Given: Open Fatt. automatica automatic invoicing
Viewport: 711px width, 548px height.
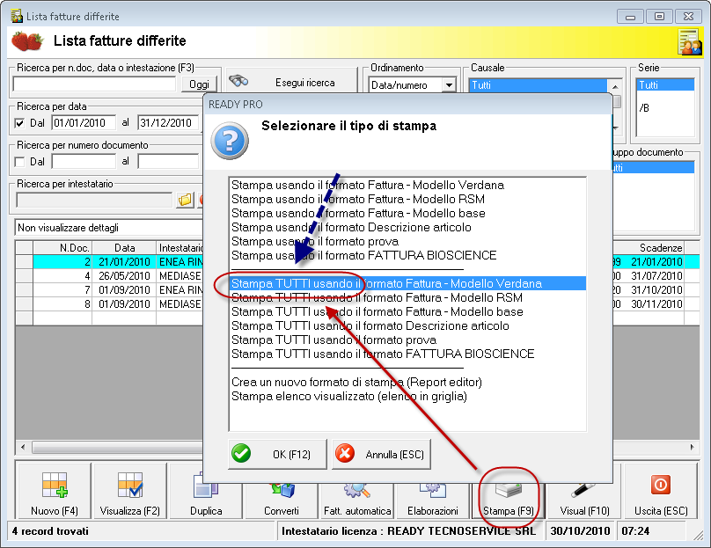Looking at the screenshot, I should coord(357,501).
